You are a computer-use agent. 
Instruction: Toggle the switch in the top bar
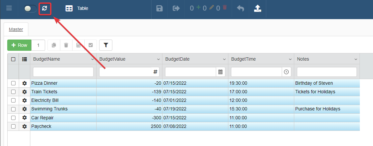pos(30,9)
